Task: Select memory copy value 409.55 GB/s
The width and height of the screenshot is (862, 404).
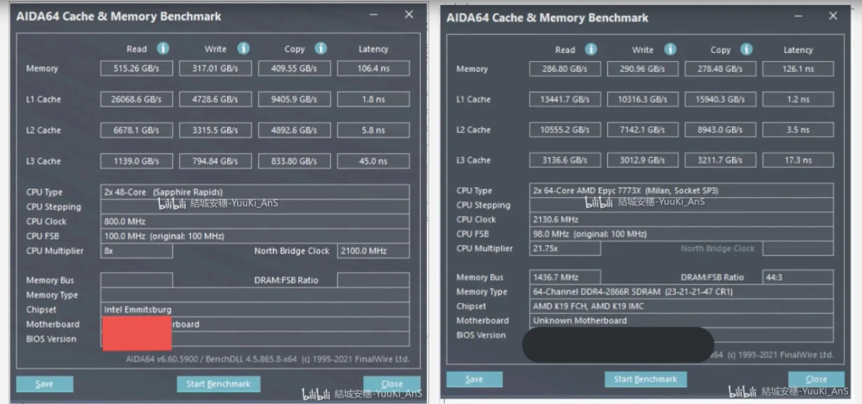Action: click(294, 68)
